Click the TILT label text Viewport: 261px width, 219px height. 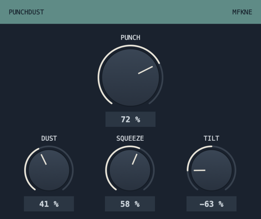[x=211, y=138]
